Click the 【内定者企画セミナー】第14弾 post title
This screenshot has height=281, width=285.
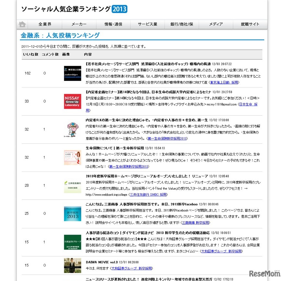coord(148,92)
